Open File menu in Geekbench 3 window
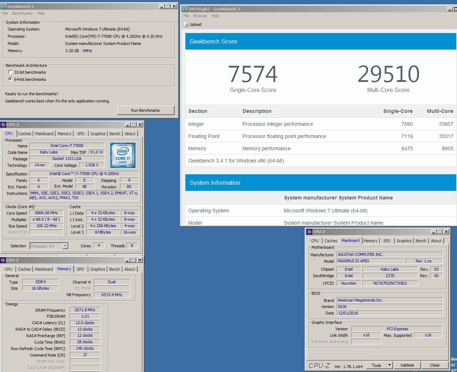The width and height of the screenshot is (457, 372). (5, 13)
